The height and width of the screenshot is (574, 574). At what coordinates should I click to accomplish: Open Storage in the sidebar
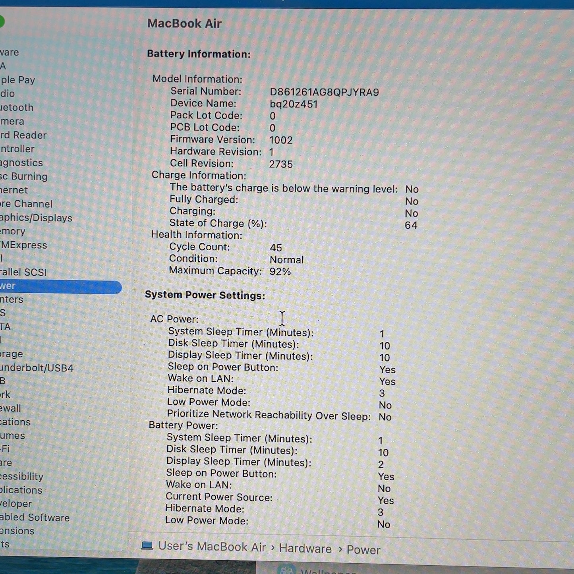(x=12, y=354)
